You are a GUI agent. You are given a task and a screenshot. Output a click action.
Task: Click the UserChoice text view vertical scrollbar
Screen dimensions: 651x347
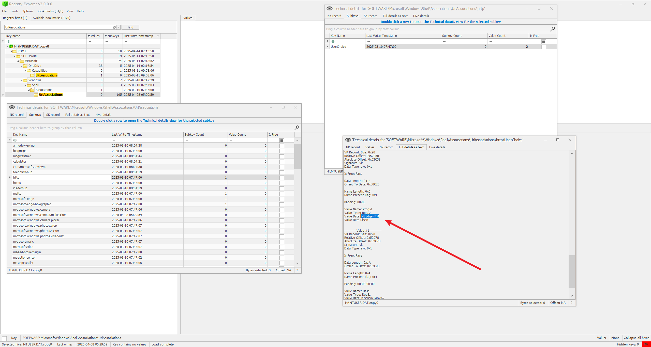click(x=572, y=271)
